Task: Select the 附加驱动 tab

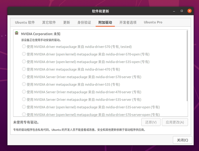Action: 105,22
